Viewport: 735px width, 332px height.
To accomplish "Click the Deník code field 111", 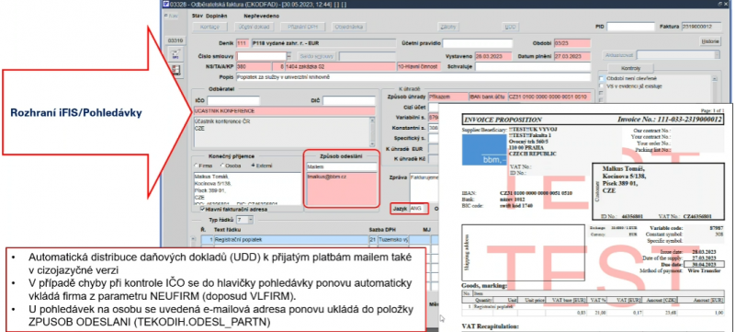I will pyautogui.click(x=243, y=43).
